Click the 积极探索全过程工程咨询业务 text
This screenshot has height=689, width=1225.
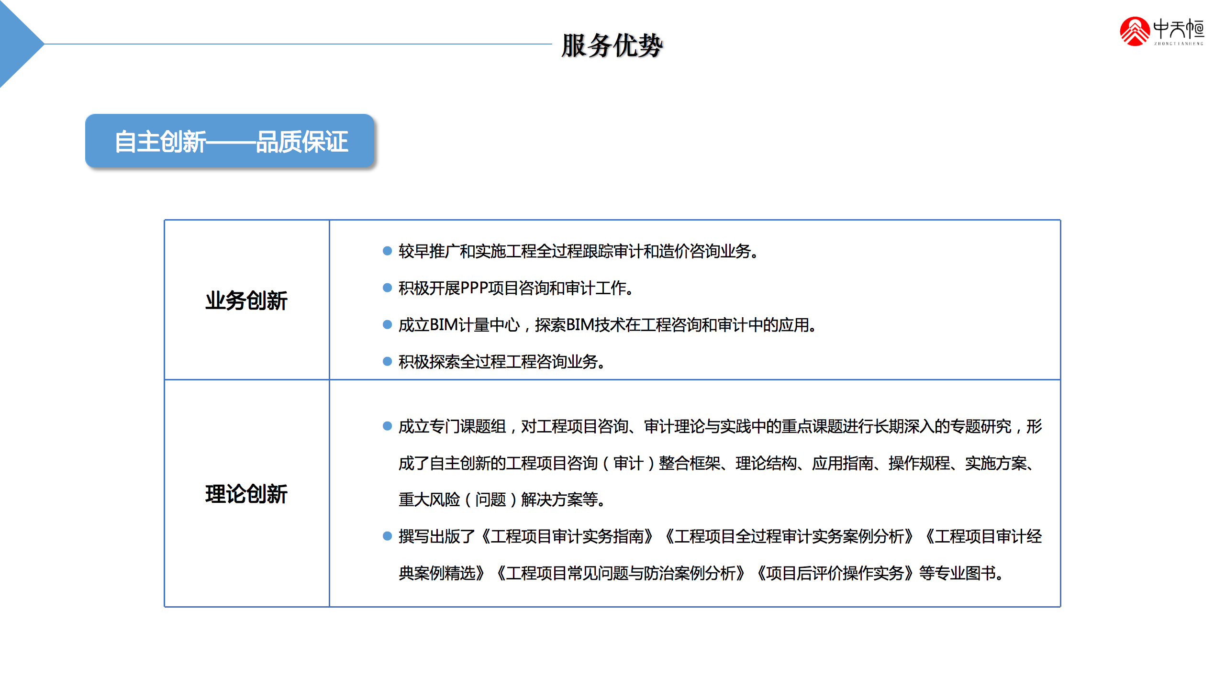tap(501, 362)
